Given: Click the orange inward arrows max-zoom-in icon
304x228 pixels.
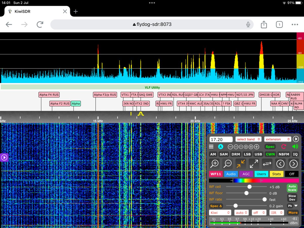Looking at the screenshot, I should (x=241, y=164).
